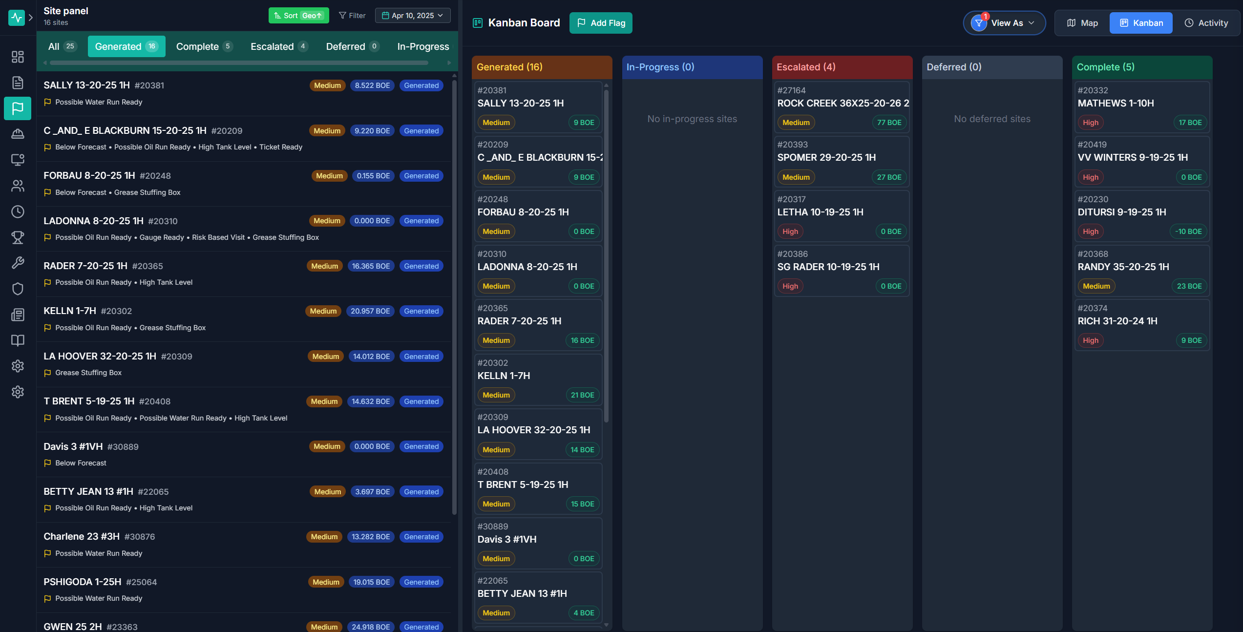Expand the Sort Geo options

pos(298,15)
